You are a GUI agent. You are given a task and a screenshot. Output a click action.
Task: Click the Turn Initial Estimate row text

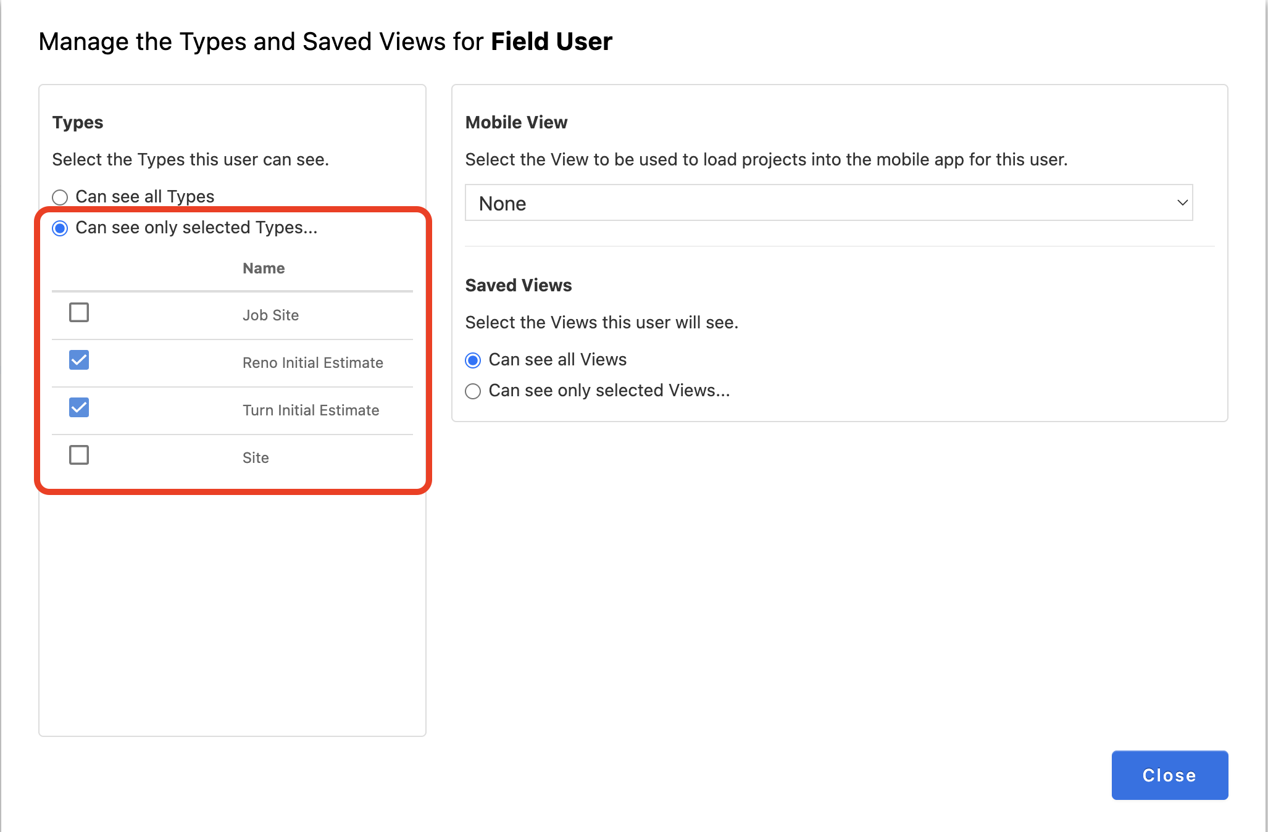(311, 410)
